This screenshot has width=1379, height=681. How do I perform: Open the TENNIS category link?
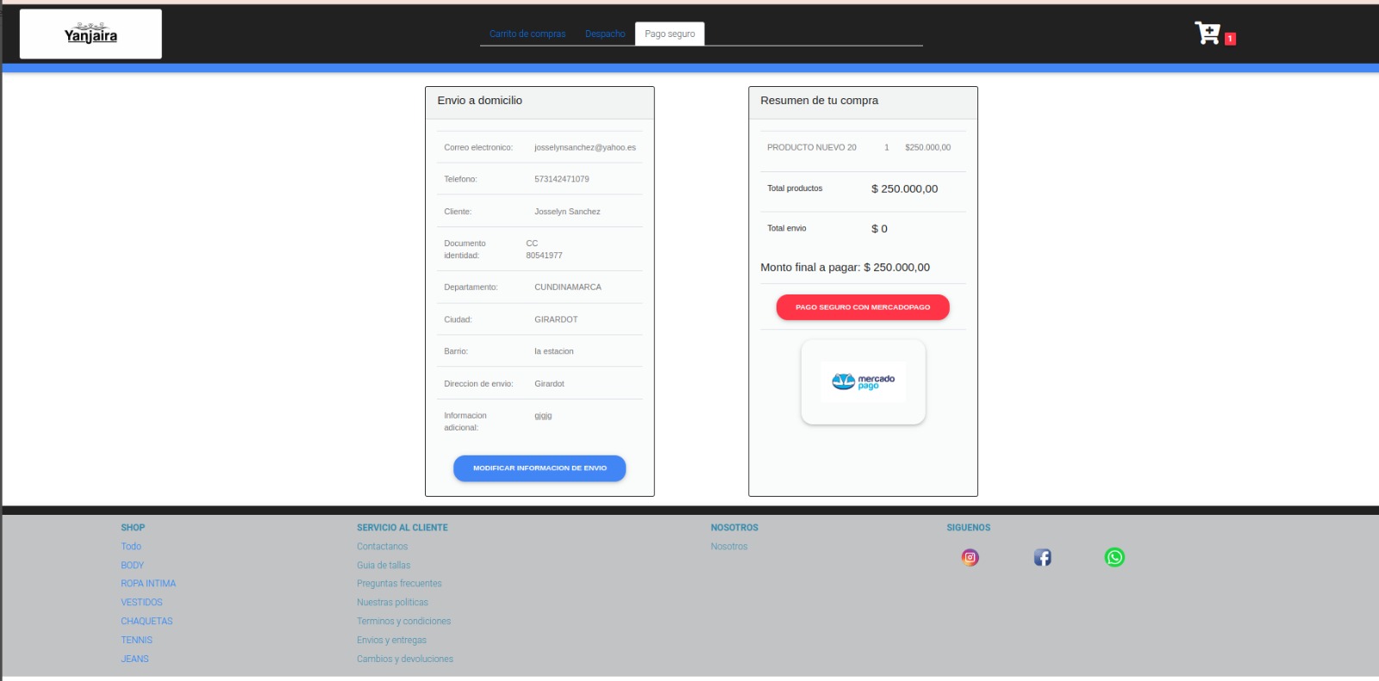pos(136,641)
